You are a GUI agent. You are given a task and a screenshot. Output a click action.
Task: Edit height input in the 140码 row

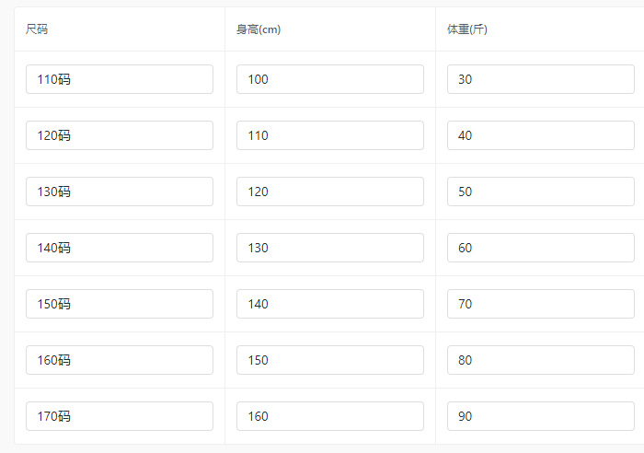pos(329,248)
